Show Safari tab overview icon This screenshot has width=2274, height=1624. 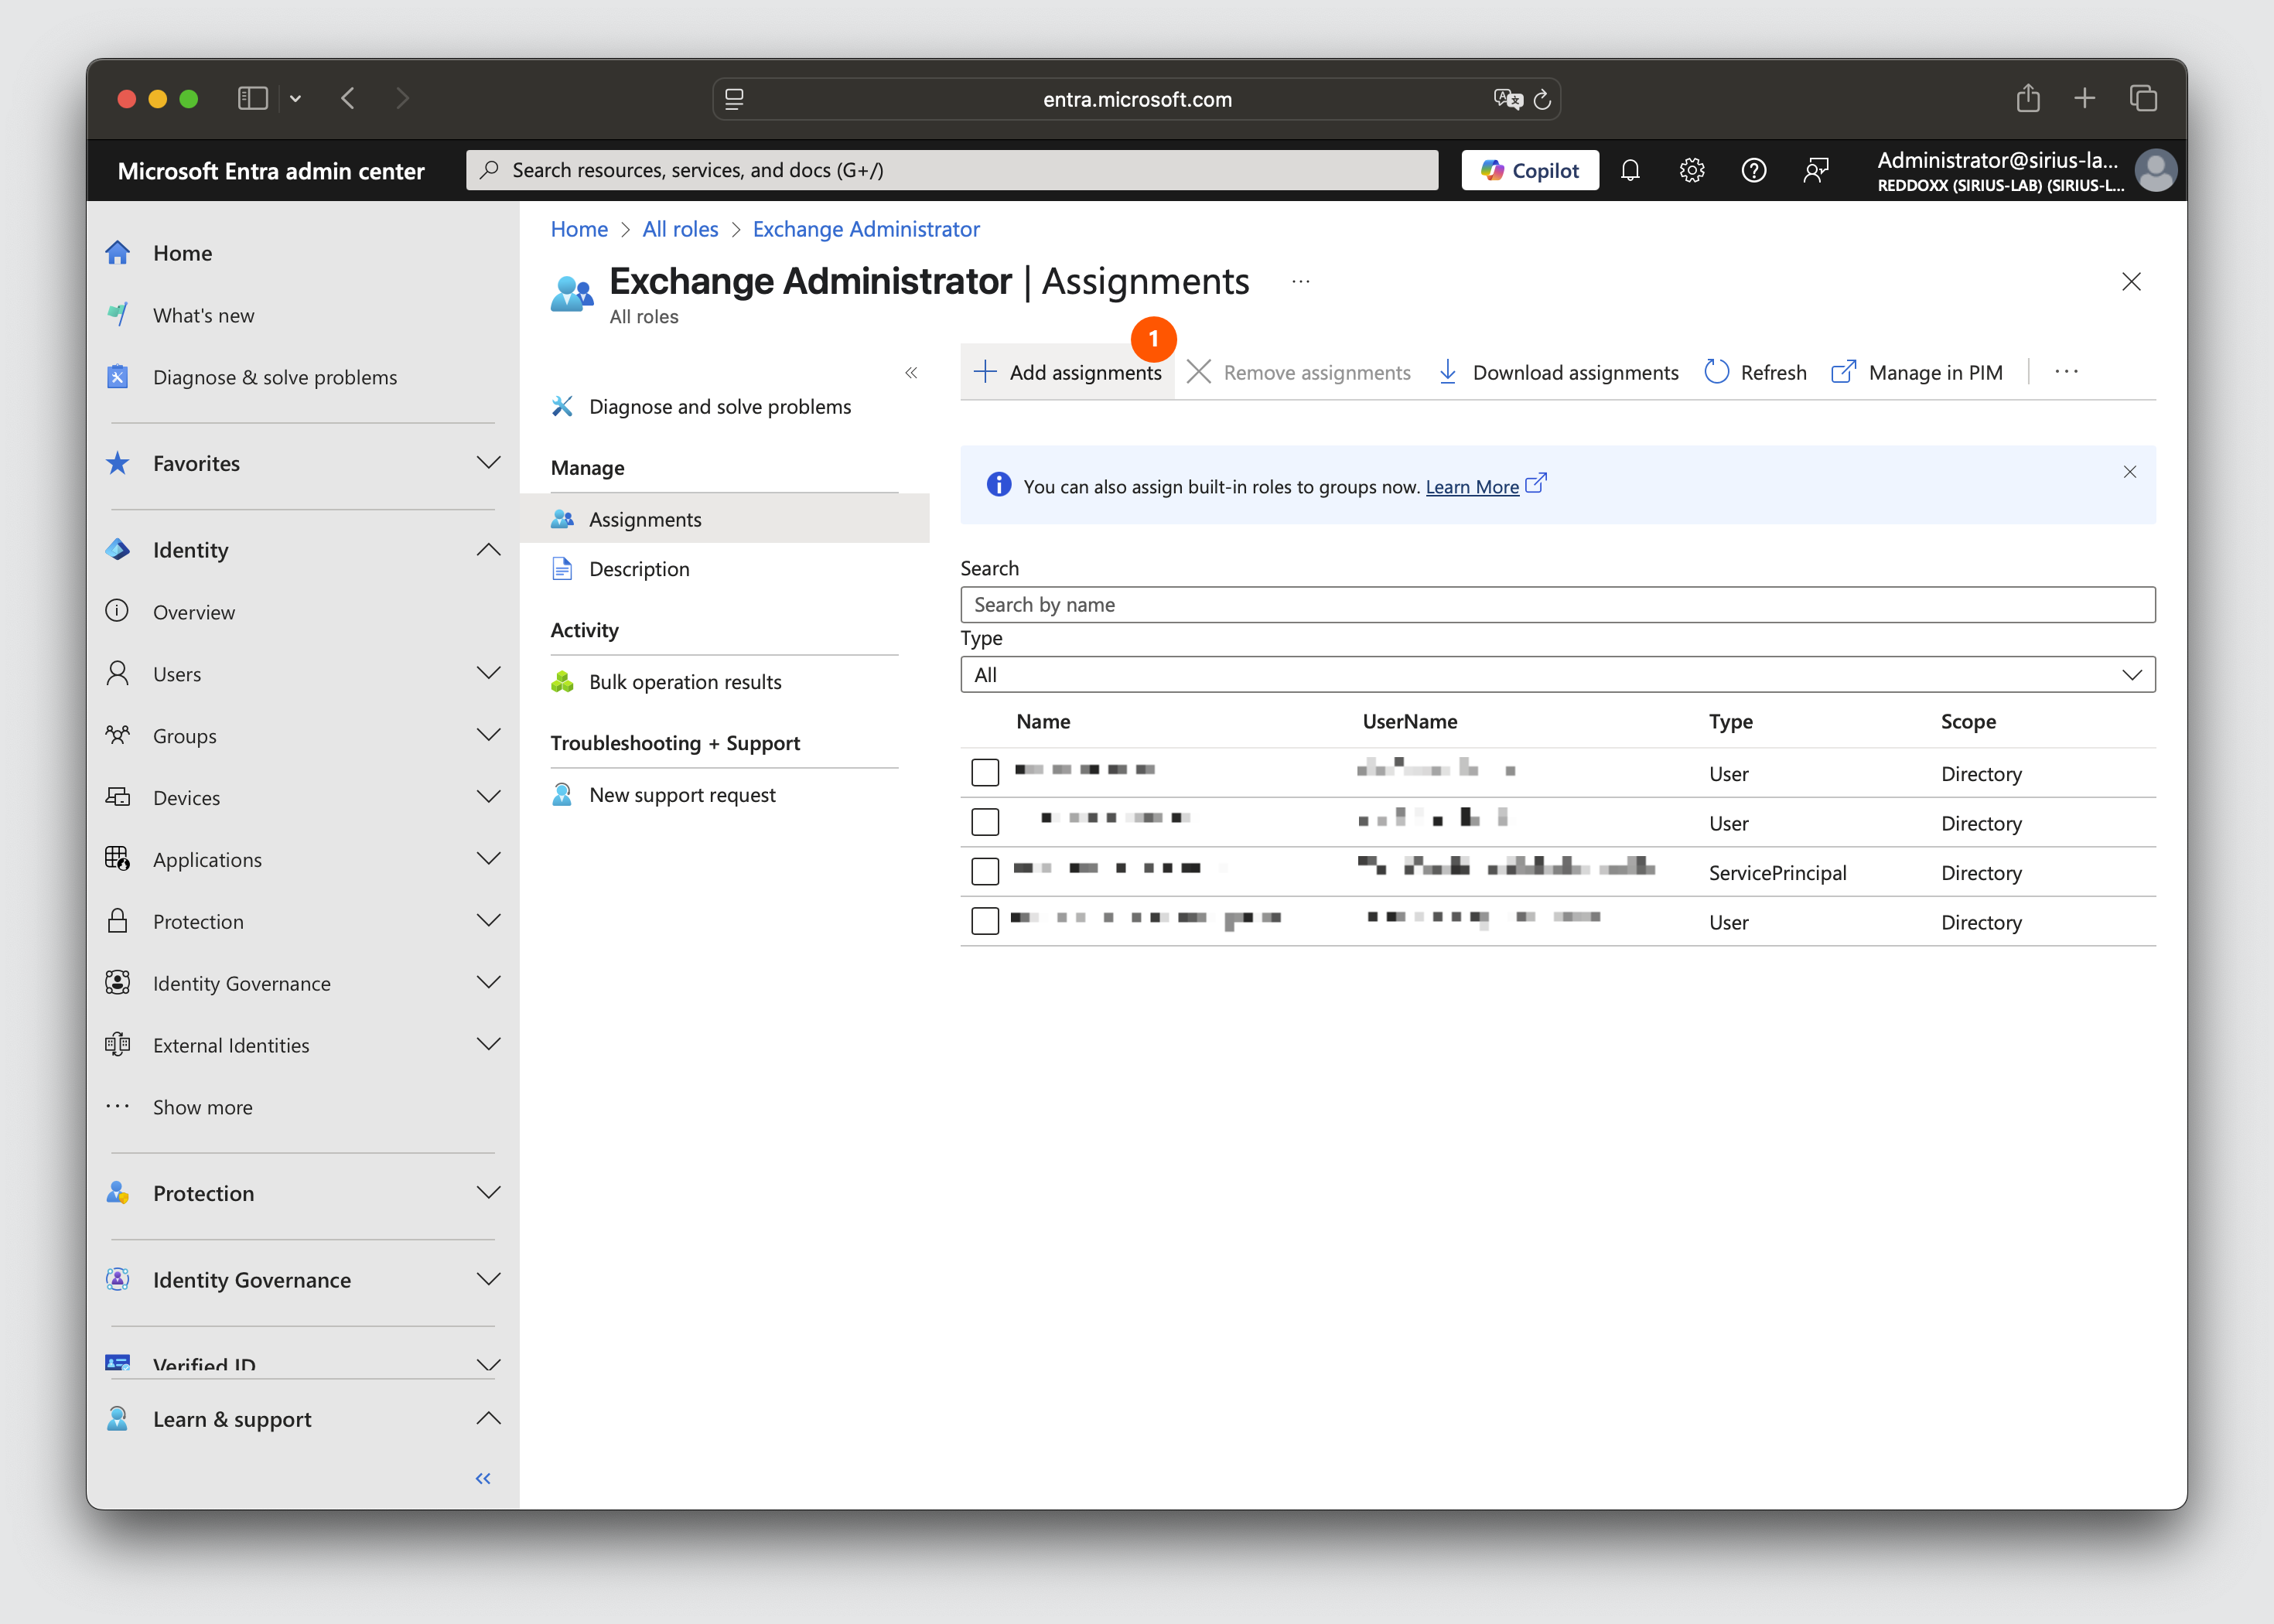(x=2143, y=98)
